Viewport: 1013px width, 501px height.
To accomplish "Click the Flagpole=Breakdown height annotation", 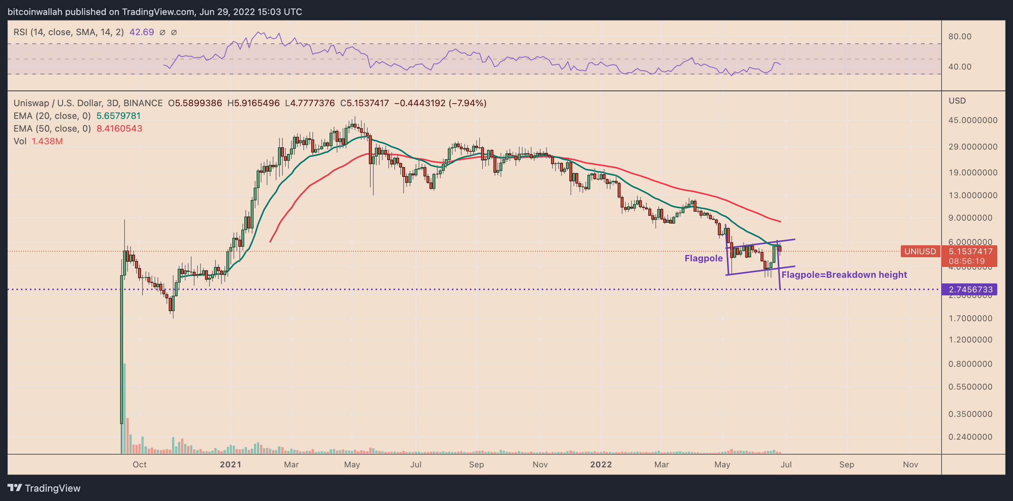I will [x=844, y=275].
